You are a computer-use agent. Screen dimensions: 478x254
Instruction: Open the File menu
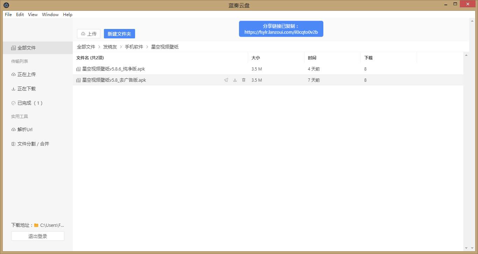8,15
